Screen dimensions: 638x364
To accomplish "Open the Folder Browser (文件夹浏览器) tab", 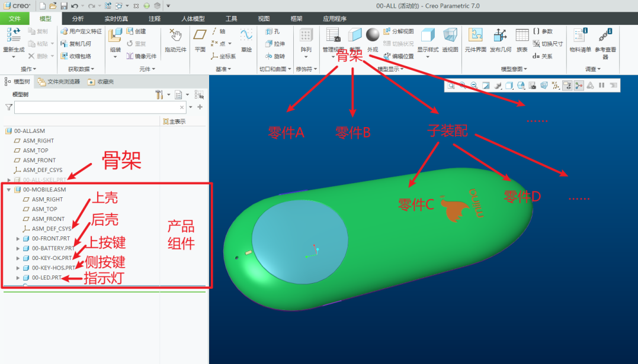I will click(59, 82).
